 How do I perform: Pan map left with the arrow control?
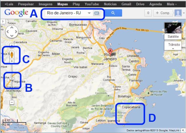tap(8, 32)
